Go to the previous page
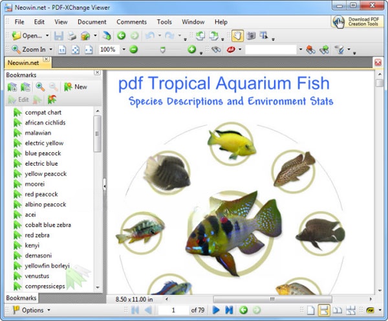 click(148, 310)
